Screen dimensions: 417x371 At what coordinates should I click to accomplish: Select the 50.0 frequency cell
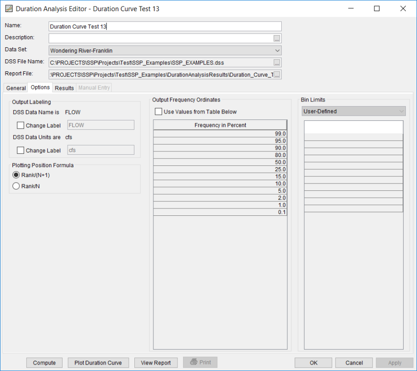pyautogui.click(x=220, y=163)
